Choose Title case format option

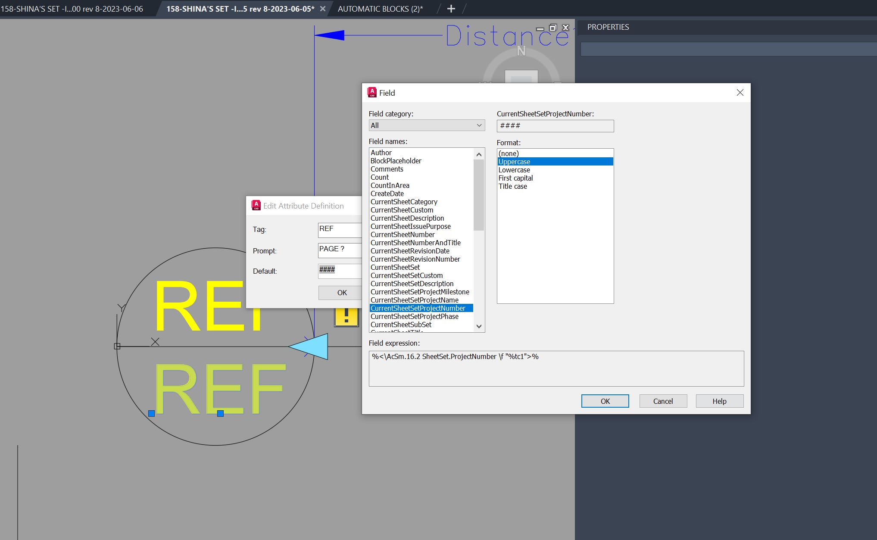[x=512, y=186]
